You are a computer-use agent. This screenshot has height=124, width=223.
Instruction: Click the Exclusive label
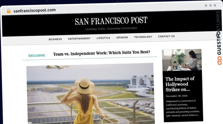(37, 55)
